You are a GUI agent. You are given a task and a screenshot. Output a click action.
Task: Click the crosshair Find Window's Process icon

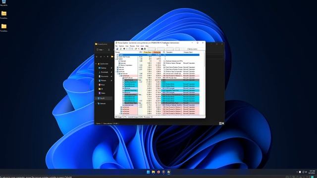coord(145,49)
